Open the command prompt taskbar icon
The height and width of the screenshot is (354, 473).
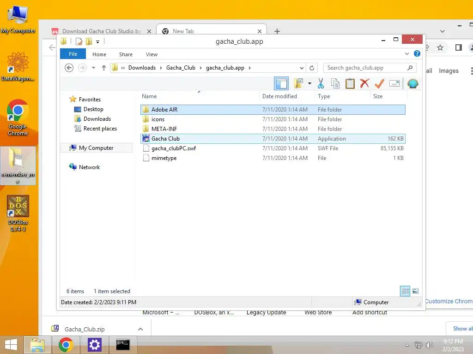(x=123, y=345)
